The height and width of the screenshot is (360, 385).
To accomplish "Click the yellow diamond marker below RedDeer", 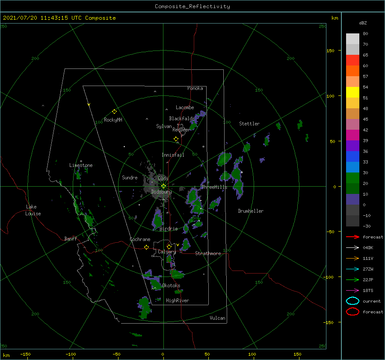I will pyautogui.click(x=176, y=139).
